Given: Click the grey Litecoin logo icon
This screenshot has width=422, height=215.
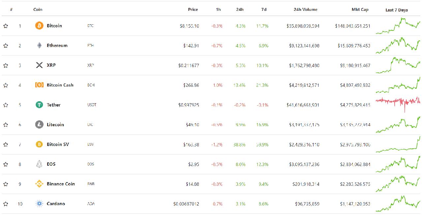Looking at the screenshot, I should click(x=39, y=125).
